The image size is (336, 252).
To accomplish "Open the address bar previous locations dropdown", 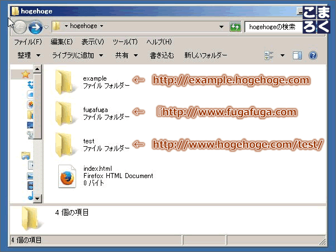I will (221, 27).
